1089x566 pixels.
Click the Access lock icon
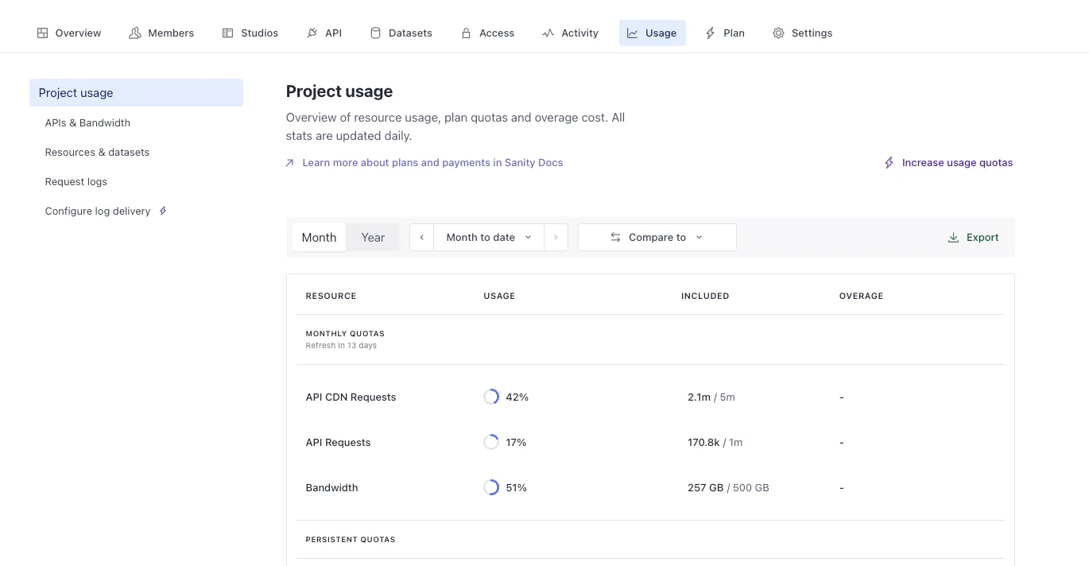[x=466, y=33]
